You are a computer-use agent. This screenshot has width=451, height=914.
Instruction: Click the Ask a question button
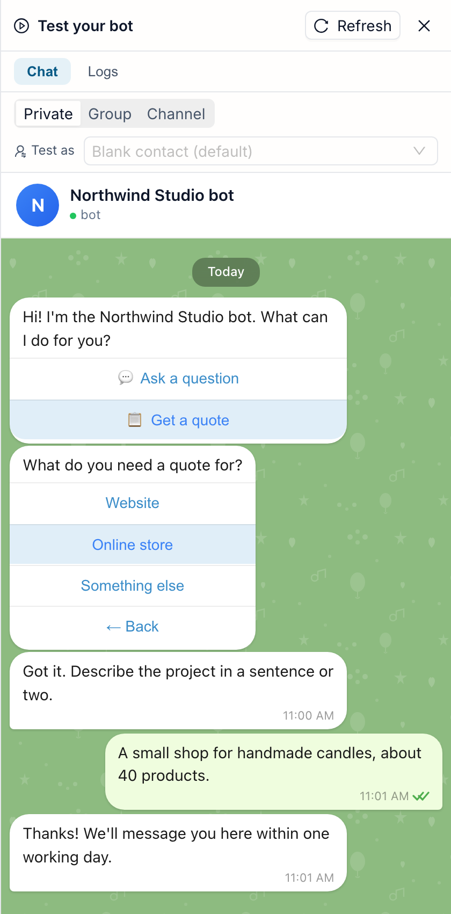tap(178, 379)
